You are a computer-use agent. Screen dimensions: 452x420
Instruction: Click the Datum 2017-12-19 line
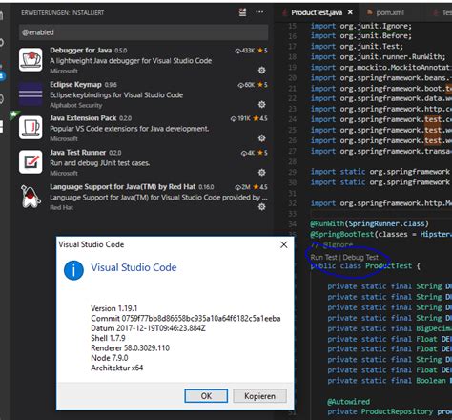coord(148,328)
